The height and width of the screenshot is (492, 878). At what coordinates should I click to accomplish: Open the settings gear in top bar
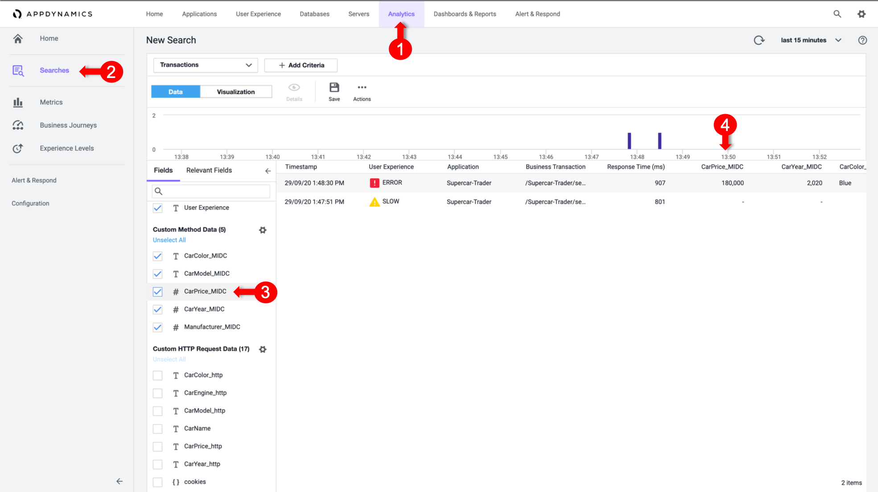pyautogui.click(x=862, y=14)
